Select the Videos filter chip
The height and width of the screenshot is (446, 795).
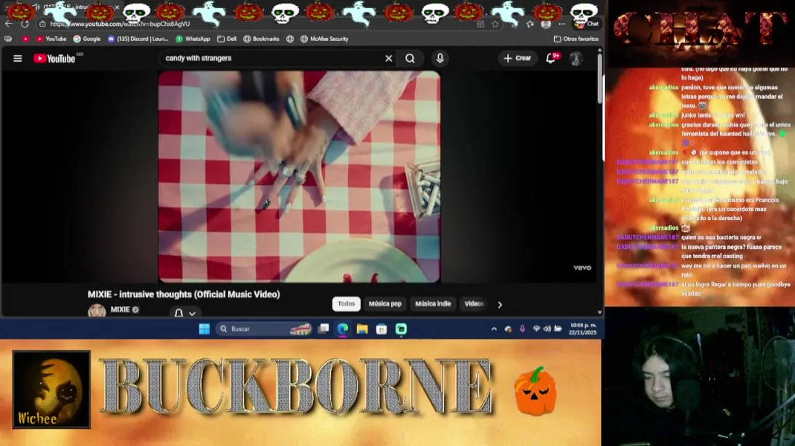pyautogui.click(x=474, y=304)
